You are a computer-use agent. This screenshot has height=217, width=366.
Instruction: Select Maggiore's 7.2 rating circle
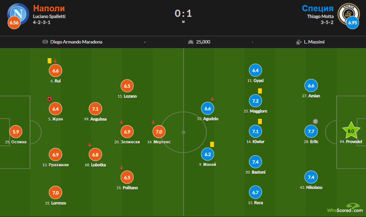tap(255, 101)
